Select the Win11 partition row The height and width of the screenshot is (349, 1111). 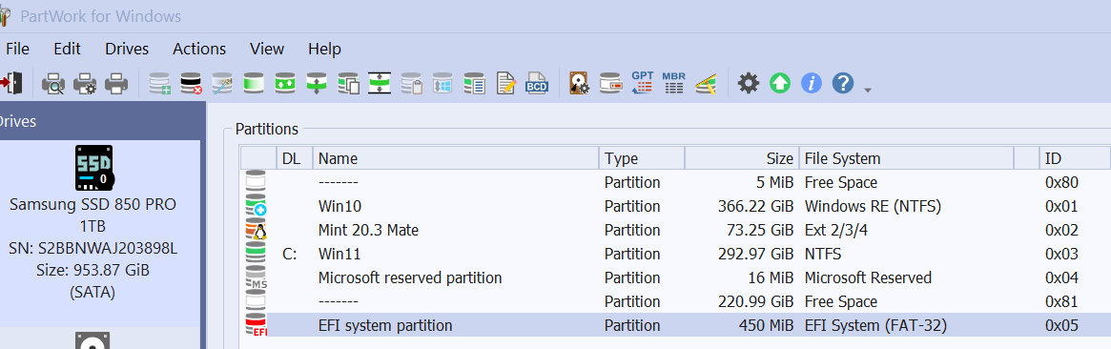point(675,254)
